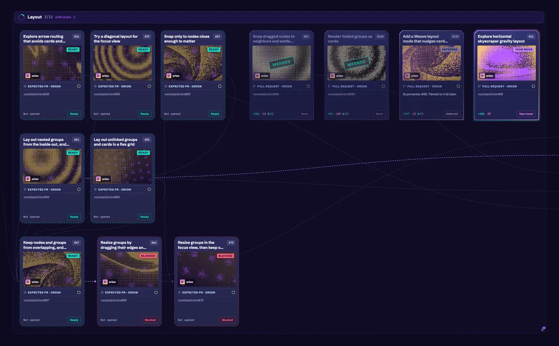Toggle status circle on Explore arrow routing card
The height and width of the screenshot is (346, 559).
pyautogui.click(x=79, y=86)
